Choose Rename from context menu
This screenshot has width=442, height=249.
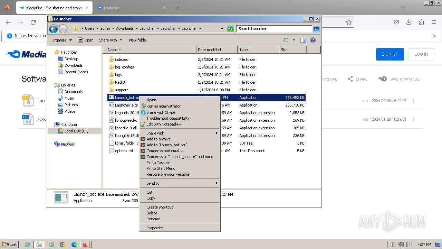tap(180, 219)
